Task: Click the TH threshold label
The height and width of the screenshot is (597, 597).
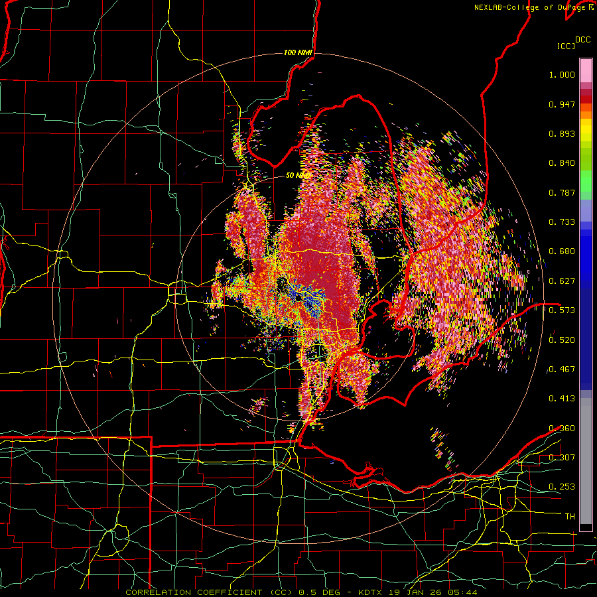Action: click(570, 516)
